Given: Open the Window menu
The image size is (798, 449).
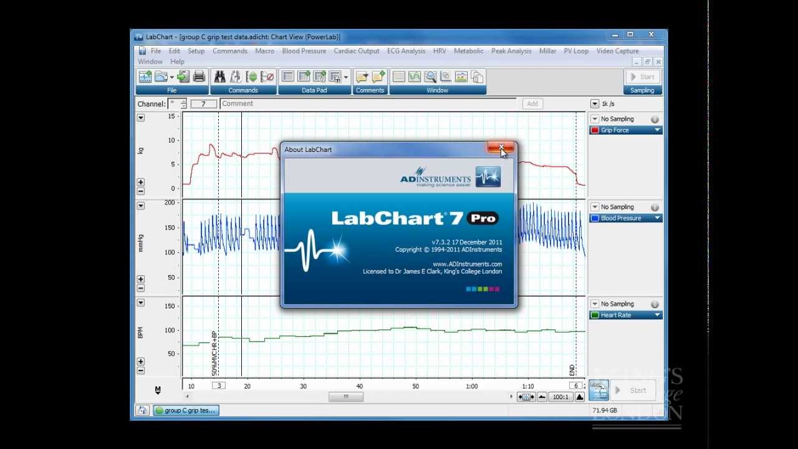Looking at the screenshot, I should point(150,62).
